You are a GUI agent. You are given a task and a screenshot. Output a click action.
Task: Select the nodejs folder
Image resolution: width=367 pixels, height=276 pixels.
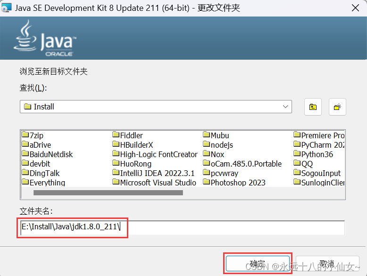point(218,145)
